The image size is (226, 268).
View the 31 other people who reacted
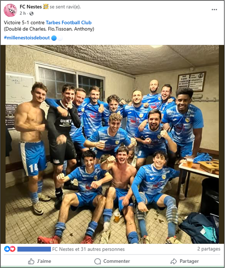tap(88, 249)
